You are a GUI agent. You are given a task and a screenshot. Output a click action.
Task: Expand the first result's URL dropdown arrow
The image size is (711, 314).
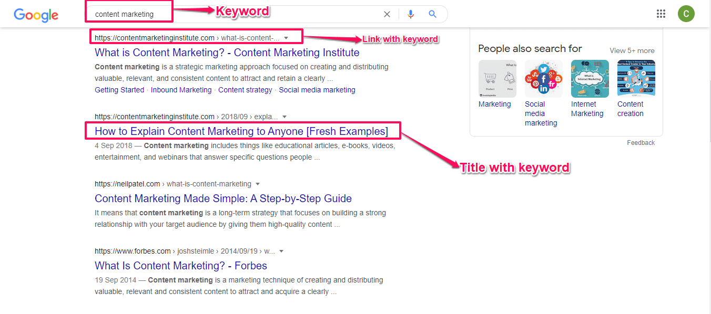point(286,38)
